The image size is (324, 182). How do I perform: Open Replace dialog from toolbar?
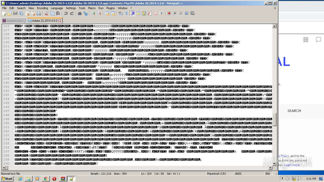point(86,13)
